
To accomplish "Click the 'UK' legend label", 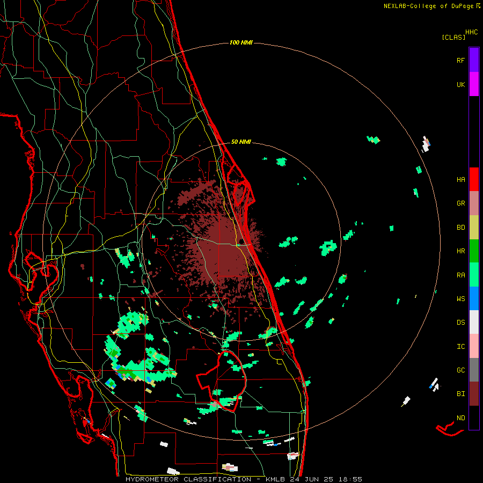I will (460, 85).
